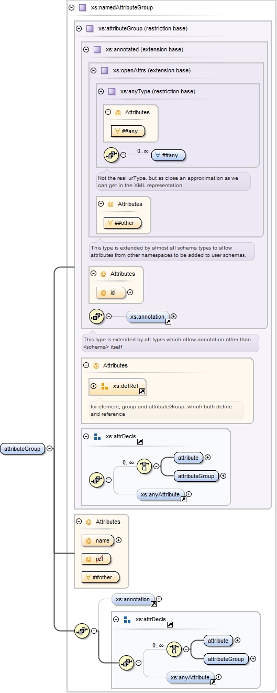277x693 pixels.
Task: Click the root sequence compositor icon at bottom
Action: coord(82,631)
